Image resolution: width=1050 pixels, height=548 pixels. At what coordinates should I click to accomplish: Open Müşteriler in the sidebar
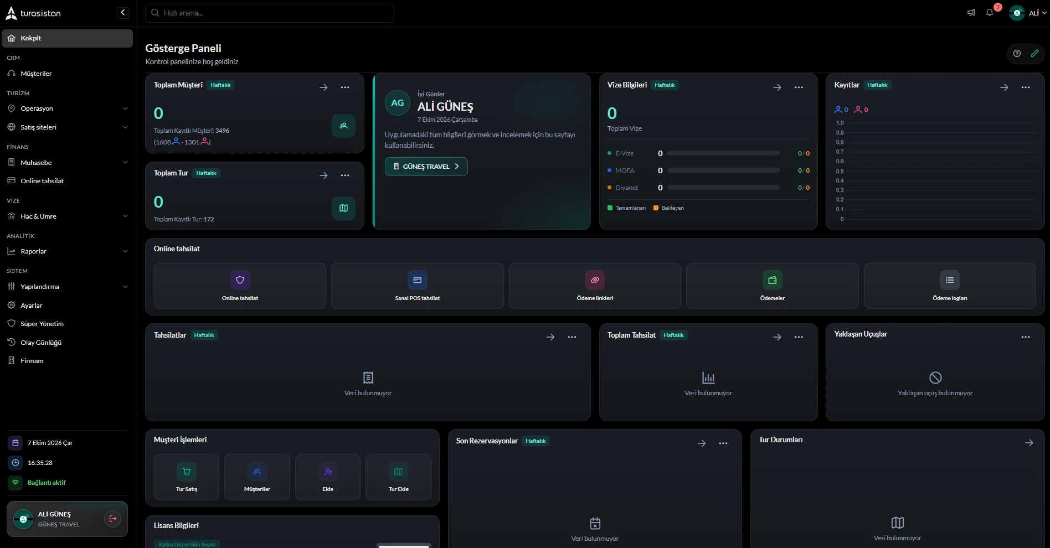point(67,74)
